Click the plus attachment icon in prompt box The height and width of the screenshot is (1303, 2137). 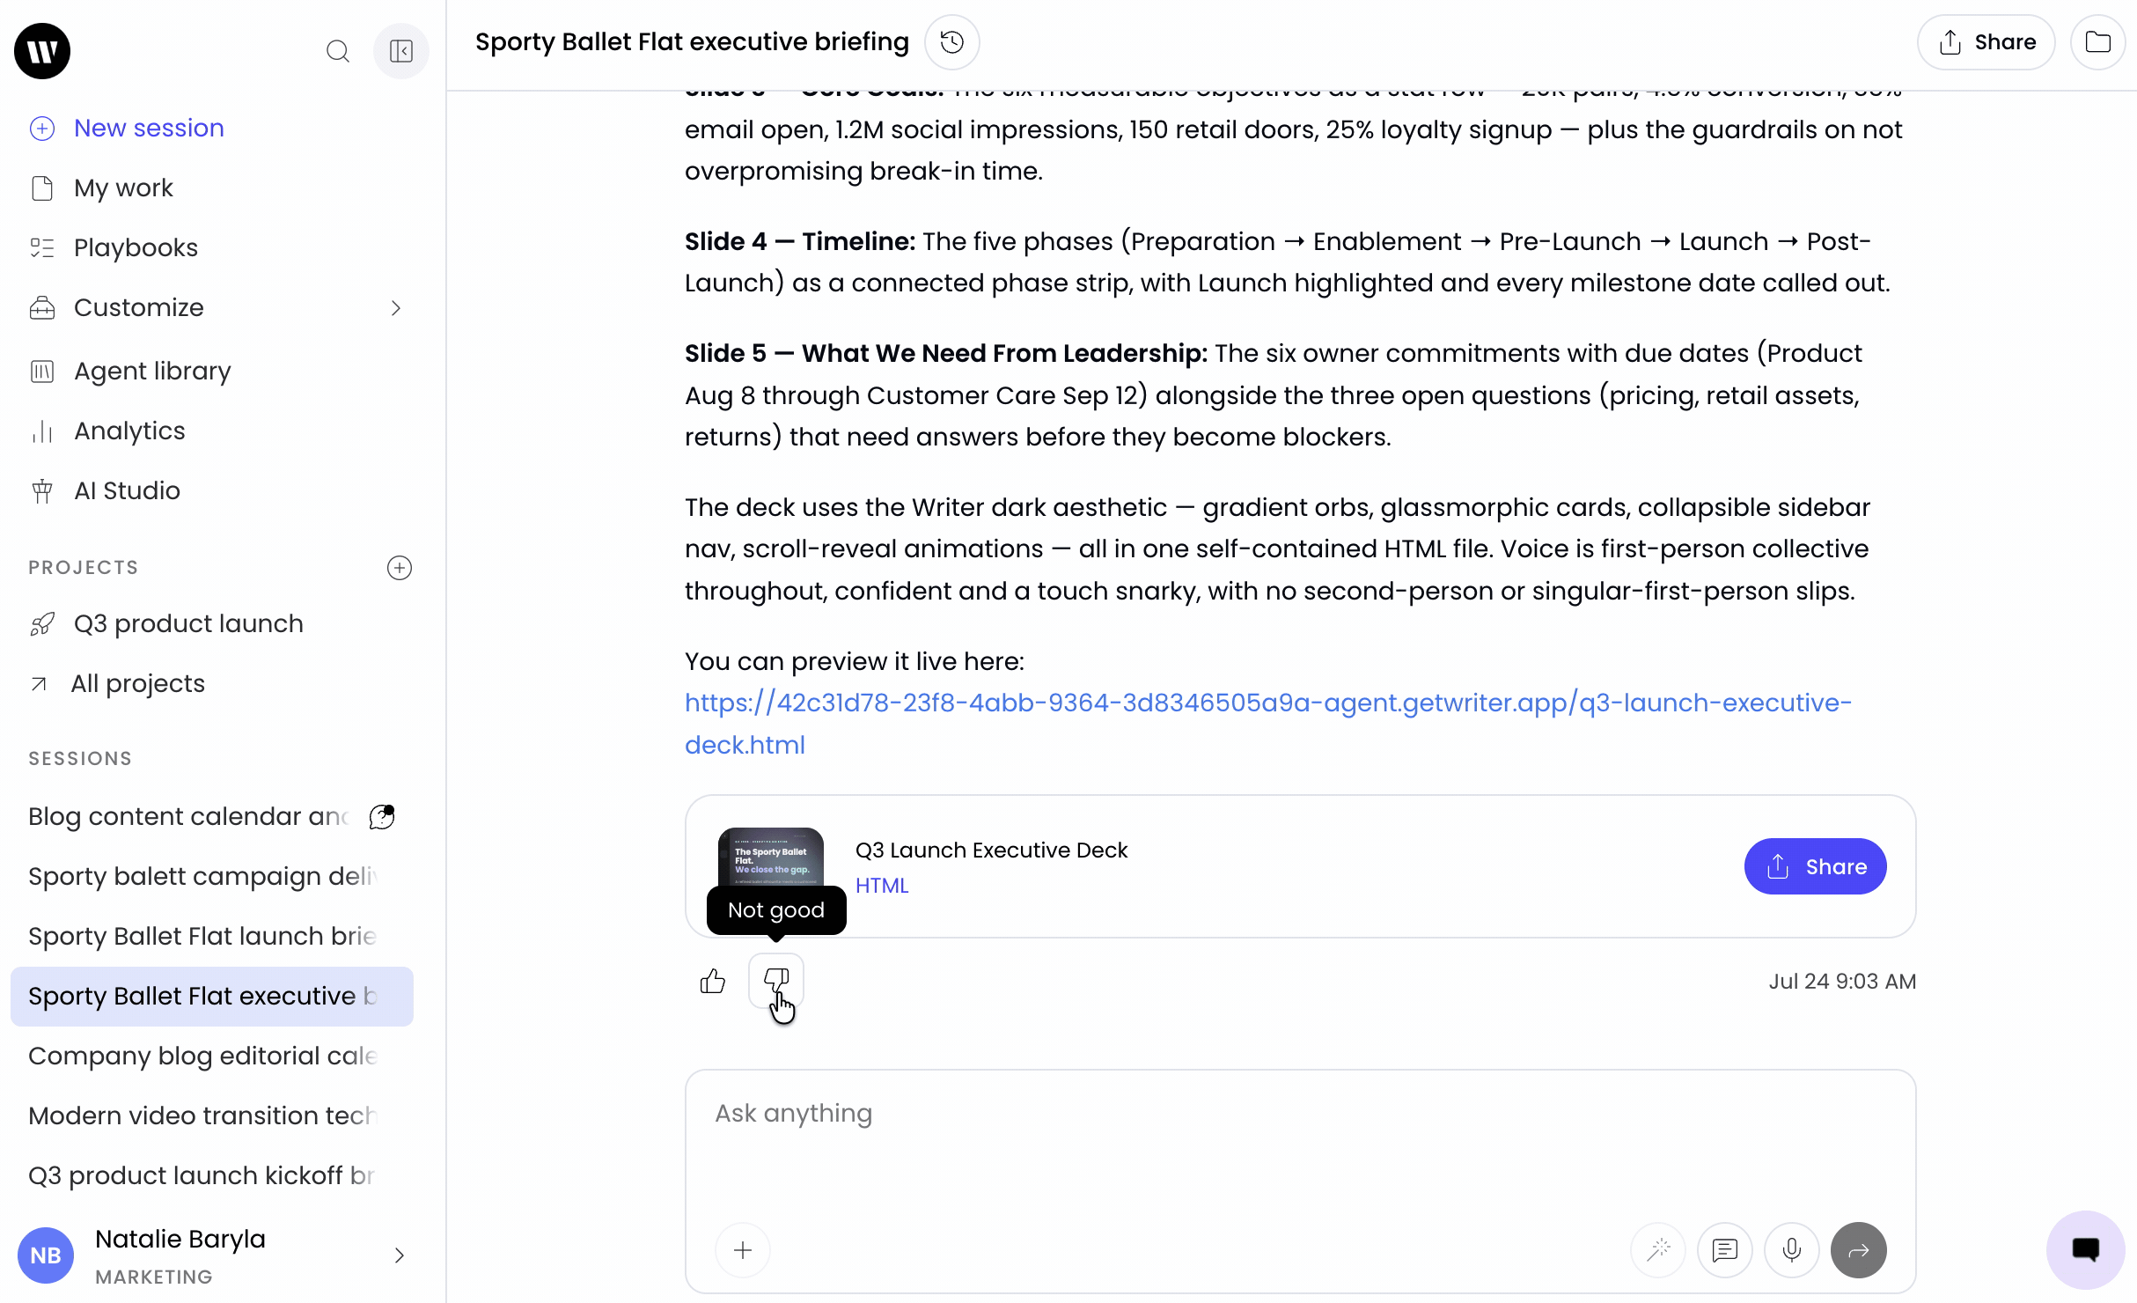tap(743, 1250)
